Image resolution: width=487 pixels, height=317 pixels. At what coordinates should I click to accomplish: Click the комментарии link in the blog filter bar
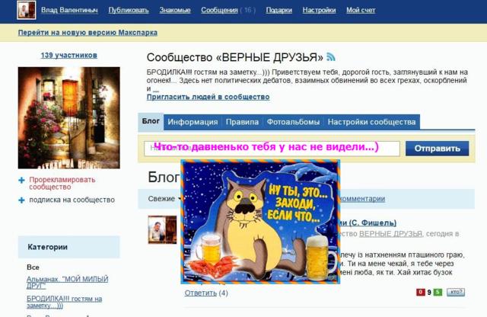[x=362, y=199]
